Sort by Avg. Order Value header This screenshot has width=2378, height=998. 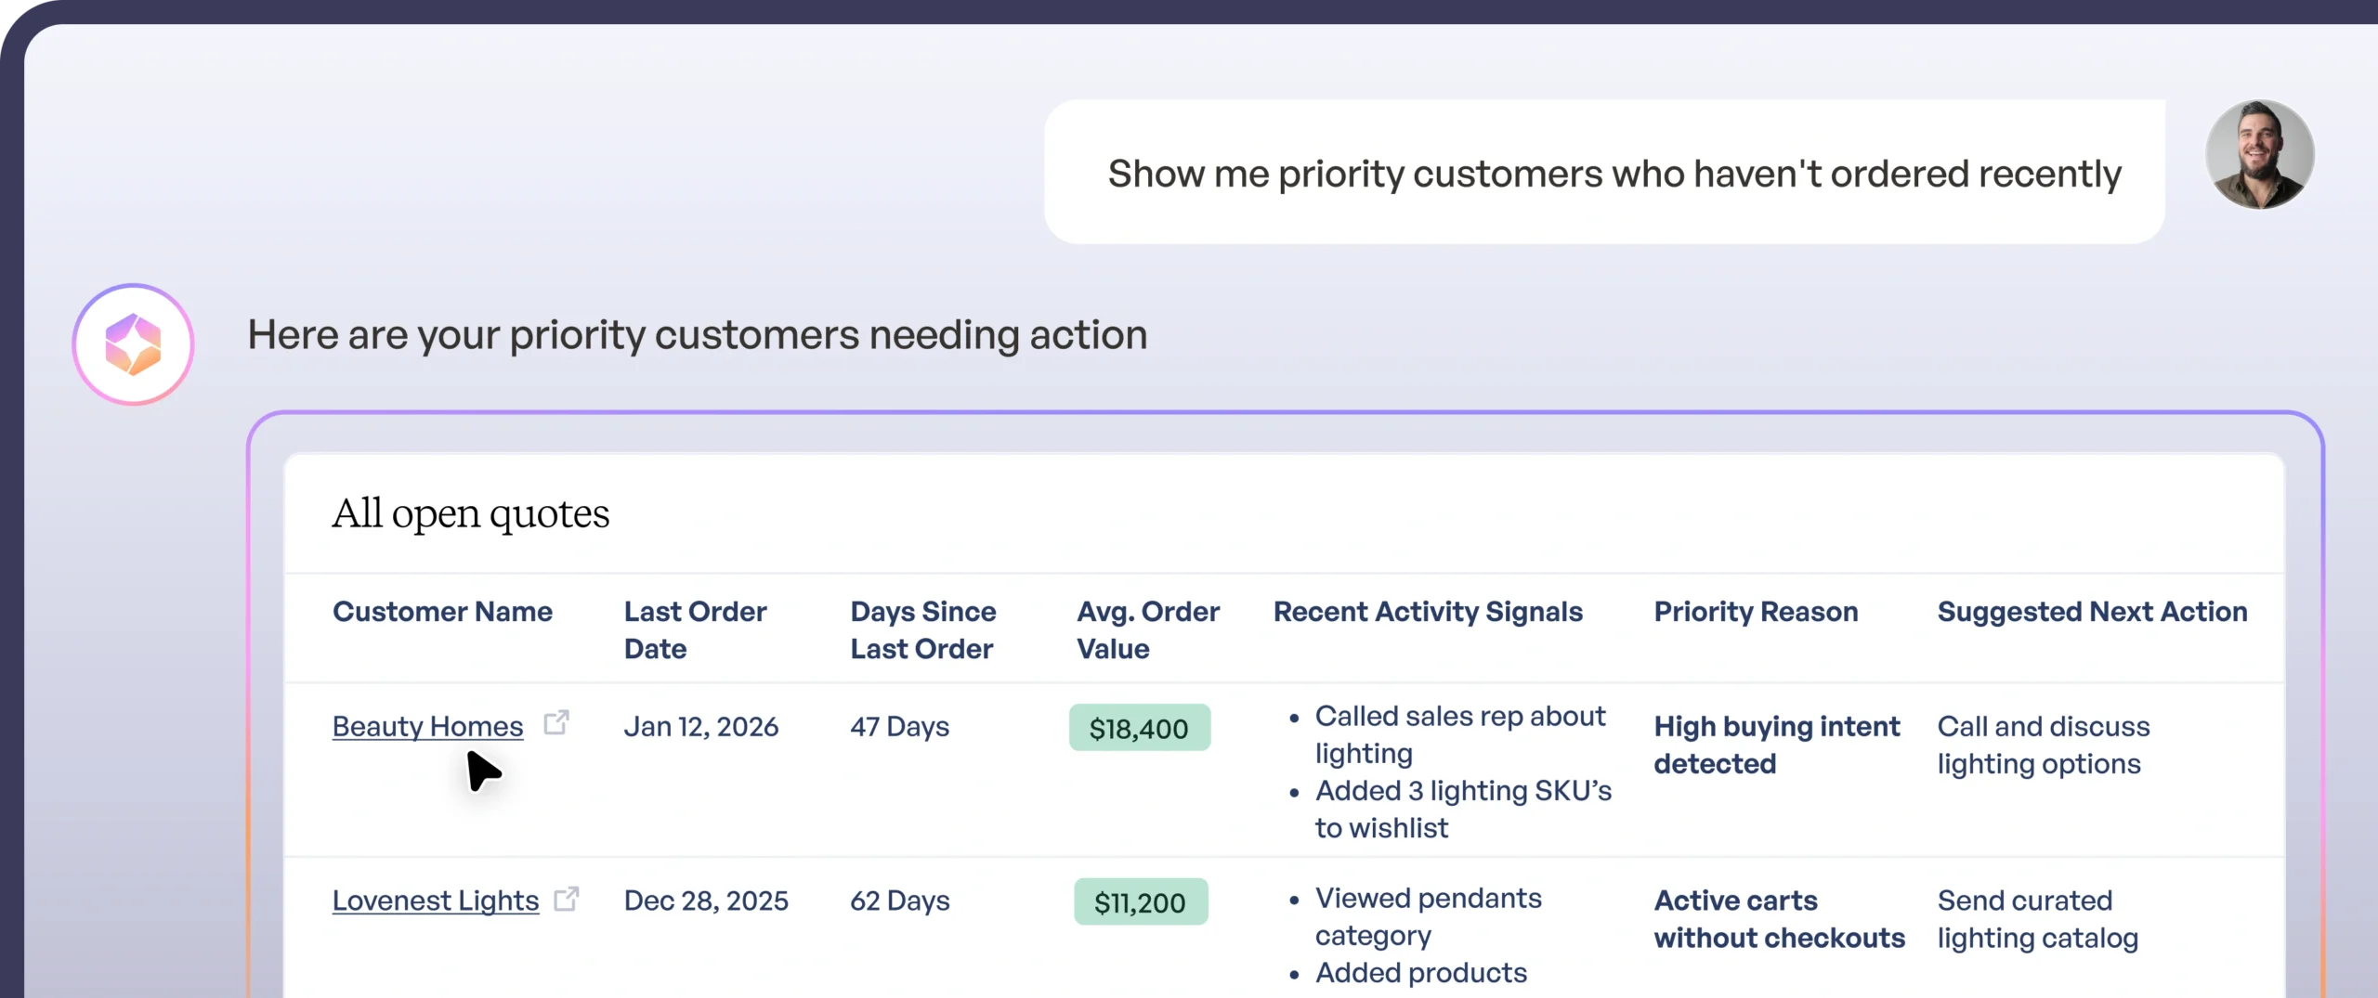pos(1147,629)
